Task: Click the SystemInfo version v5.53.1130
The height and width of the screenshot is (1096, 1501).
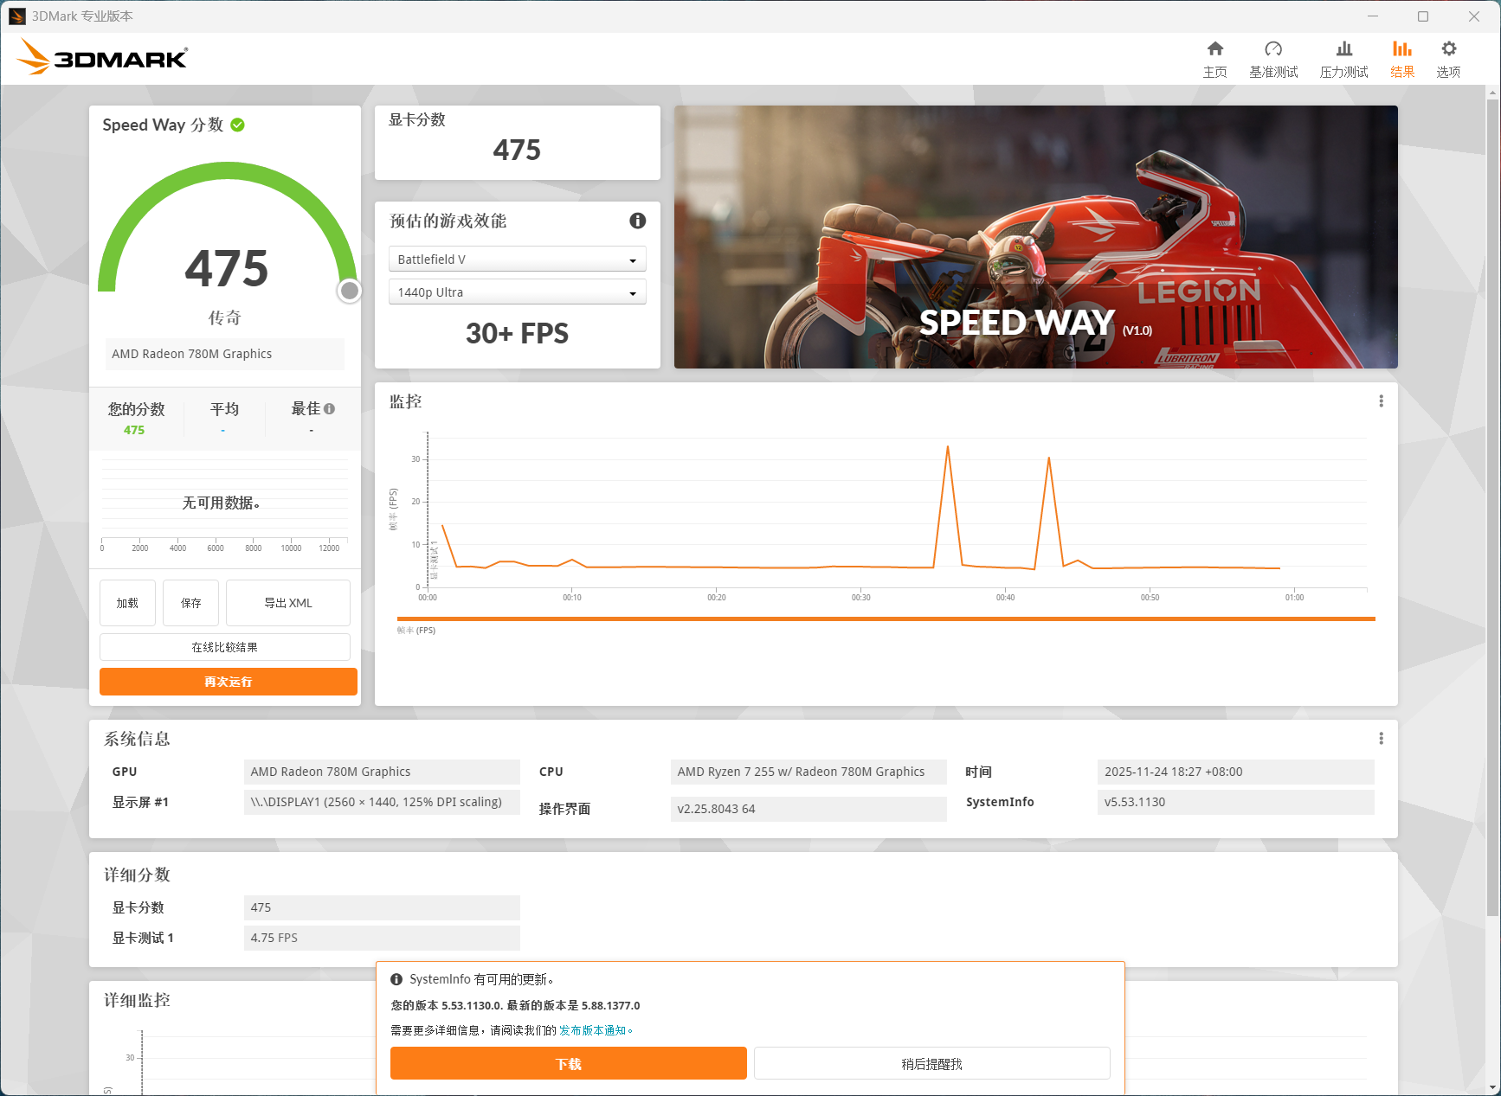Action: pos(1235,802)
